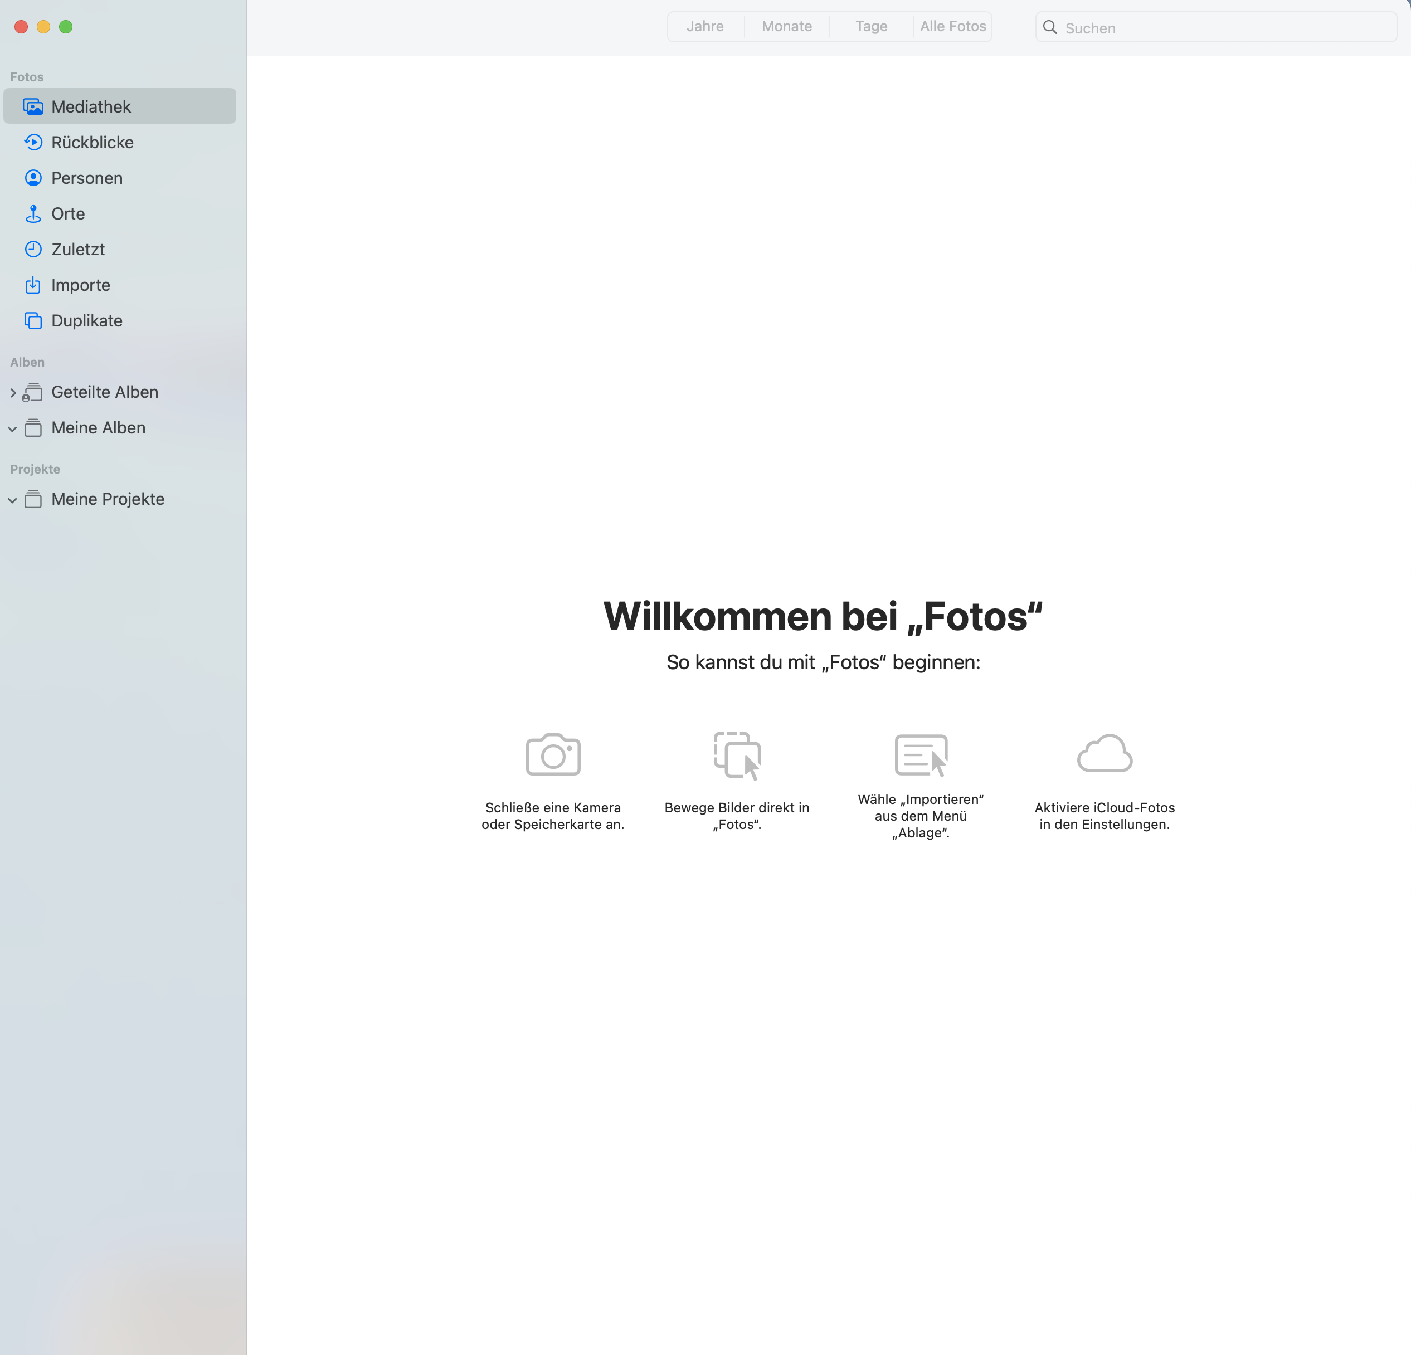The height and width of the screenshot is (1355, 1411).
Task: Select the Tage view tab
Action: pyautogui.click(x=871, y=27)
